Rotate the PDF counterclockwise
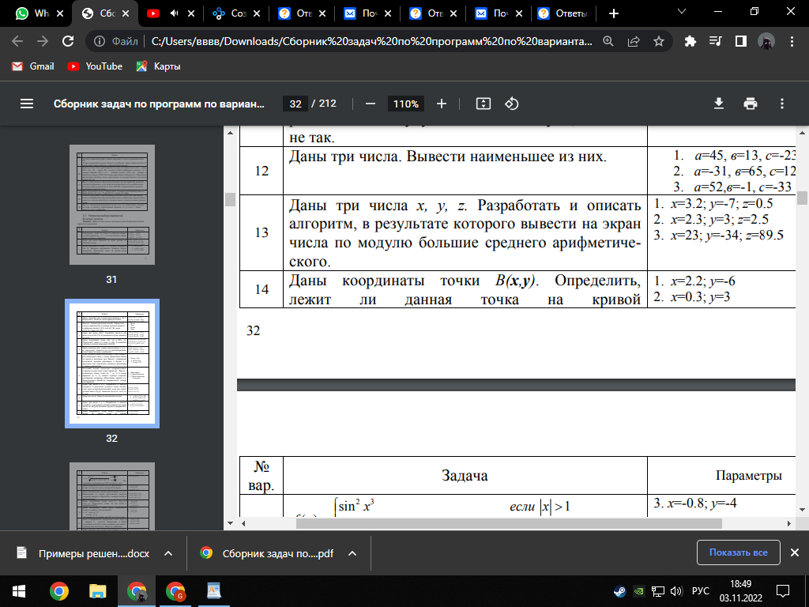 pos(511,104)
